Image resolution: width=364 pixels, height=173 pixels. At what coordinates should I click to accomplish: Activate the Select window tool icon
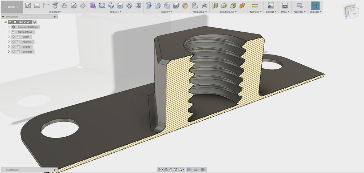pyautogui.click(x=316, y=5)
